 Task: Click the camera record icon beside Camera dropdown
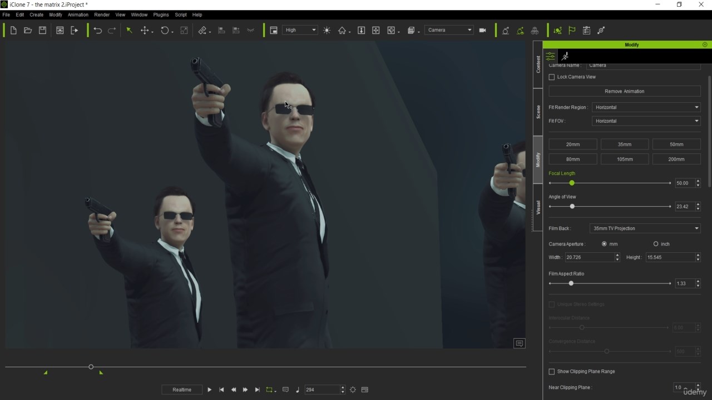(x=482, y=31)
